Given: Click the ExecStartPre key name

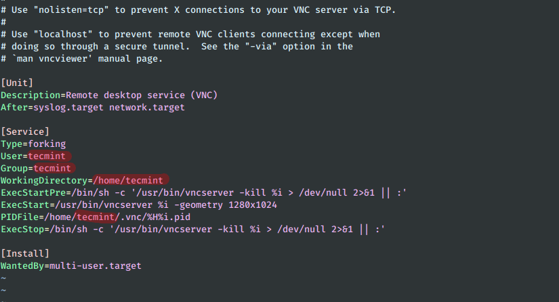Looking at the screenshot, I should [x=33, y=193].
